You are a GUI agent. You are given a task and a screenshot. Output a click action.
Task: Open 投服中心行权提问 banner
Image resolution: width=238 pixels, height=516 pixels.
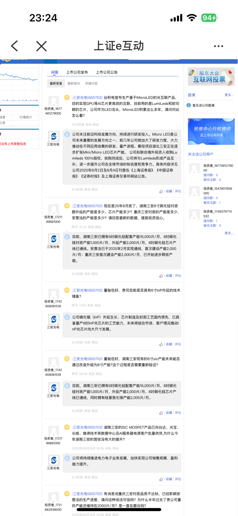point(211,131)
